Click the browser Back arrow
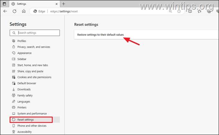The image size is (219, 135). 5,11
